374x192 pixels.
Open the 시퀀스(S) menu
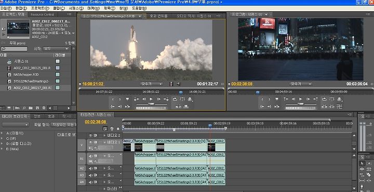(x=76, y=8)
